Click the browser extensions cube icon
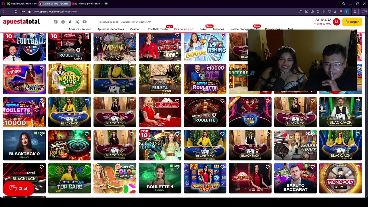368x207 pixels. (x=355, y=11)
